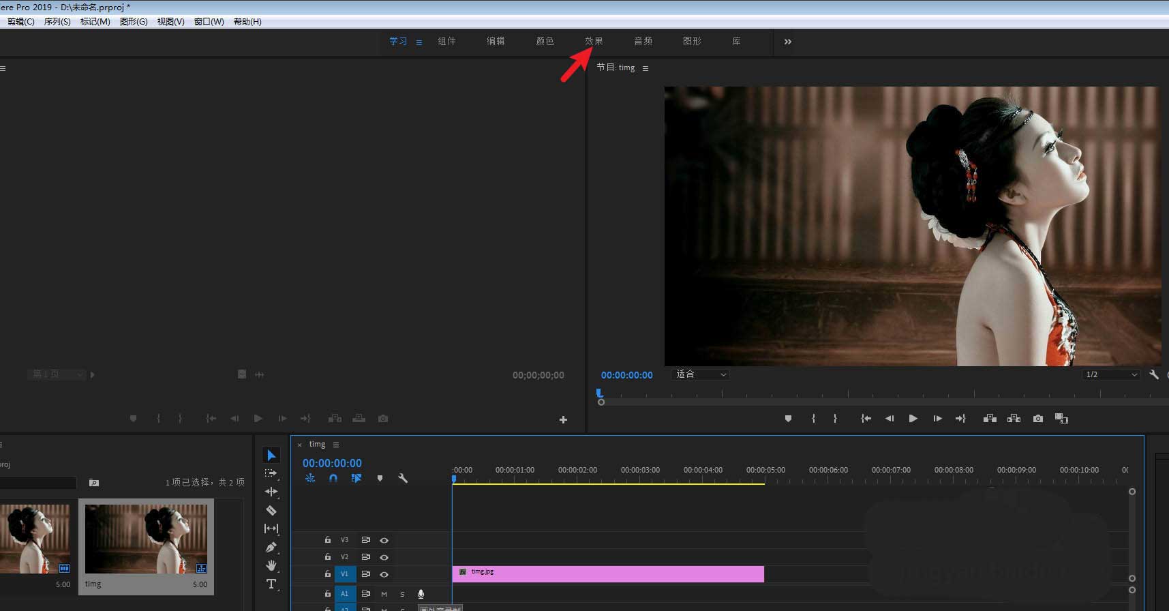1169x611 pixels.
Task: Expand hidden workspaces with double chevron
Action: [788, 42]
